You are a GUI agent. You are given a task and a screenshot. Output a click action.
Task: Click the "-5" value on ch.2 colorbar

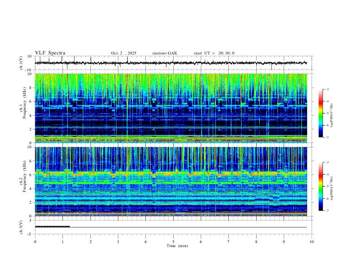(327, 186)
